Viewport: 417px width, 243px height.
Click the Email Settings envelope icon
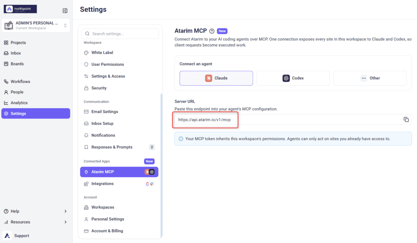tap(86, 112)
